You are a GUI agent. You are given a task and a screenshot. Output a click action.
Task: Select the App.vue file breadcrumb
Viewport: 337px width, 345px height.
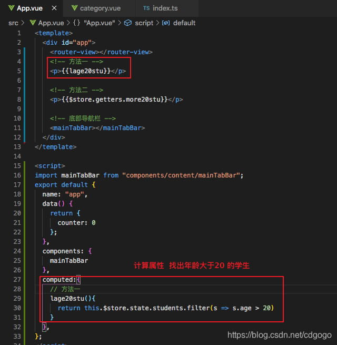(51, 23)
